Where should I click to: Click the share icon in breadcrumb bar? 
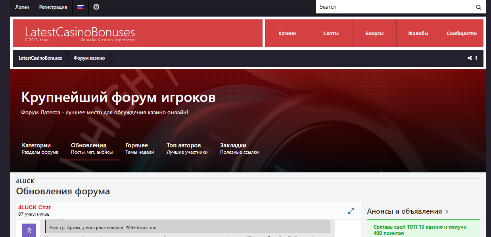pos(470,58)
